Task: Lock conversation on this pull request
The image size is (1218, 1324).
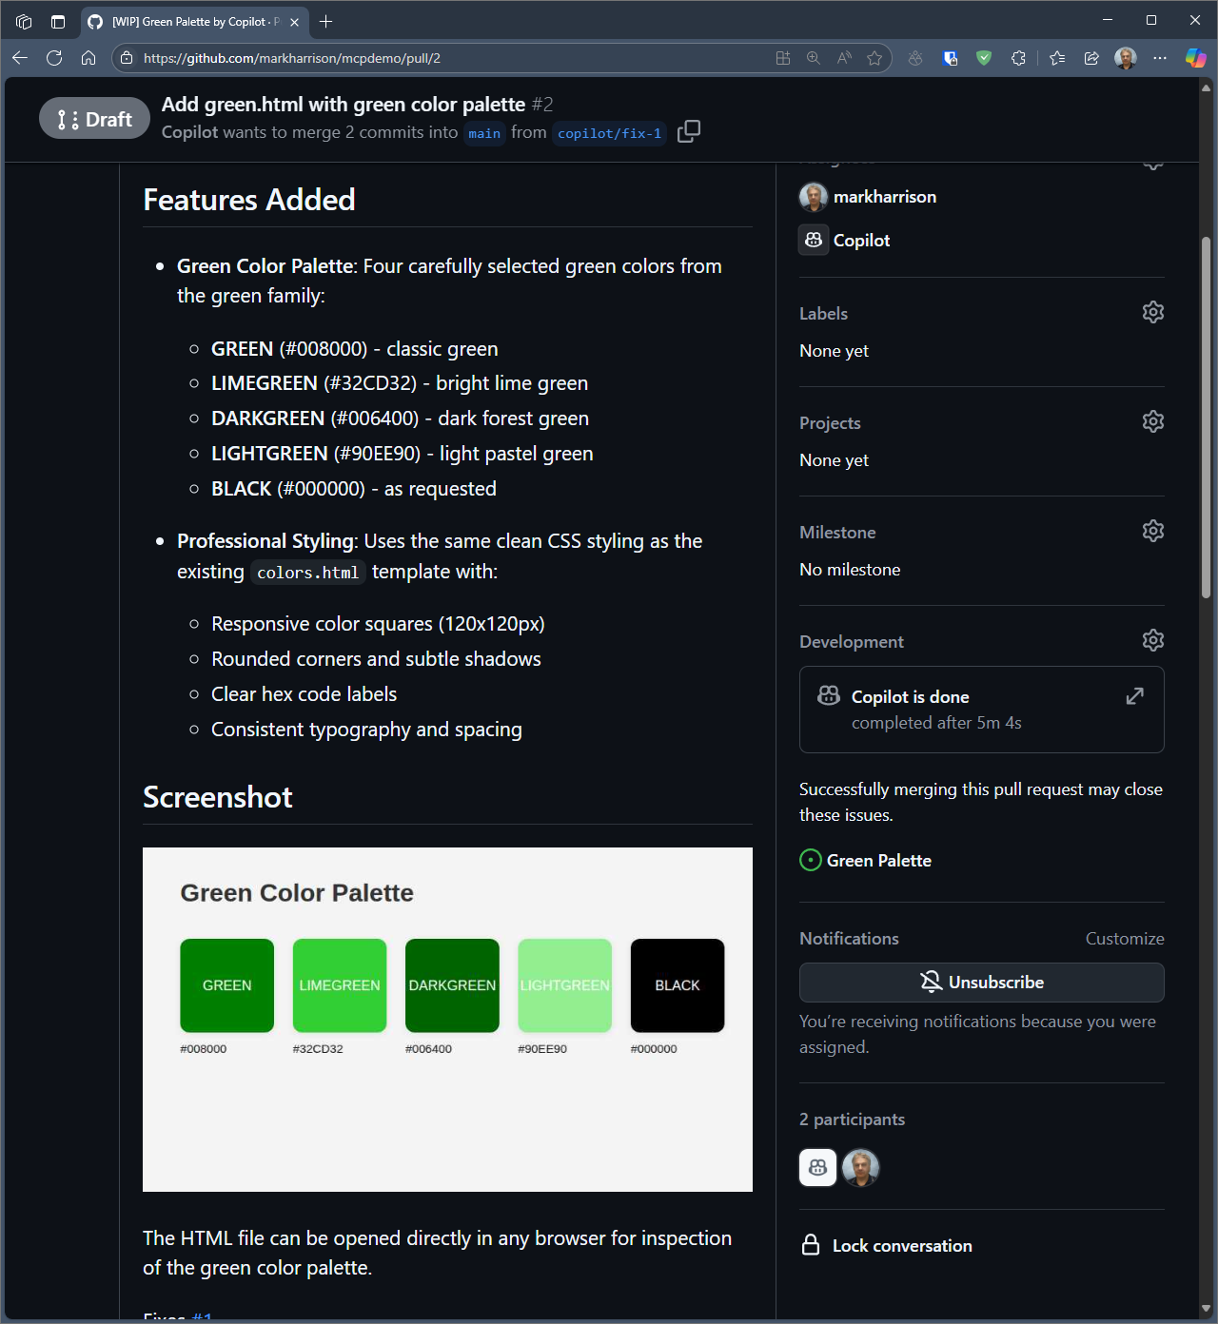Action: click(901, 1246)
